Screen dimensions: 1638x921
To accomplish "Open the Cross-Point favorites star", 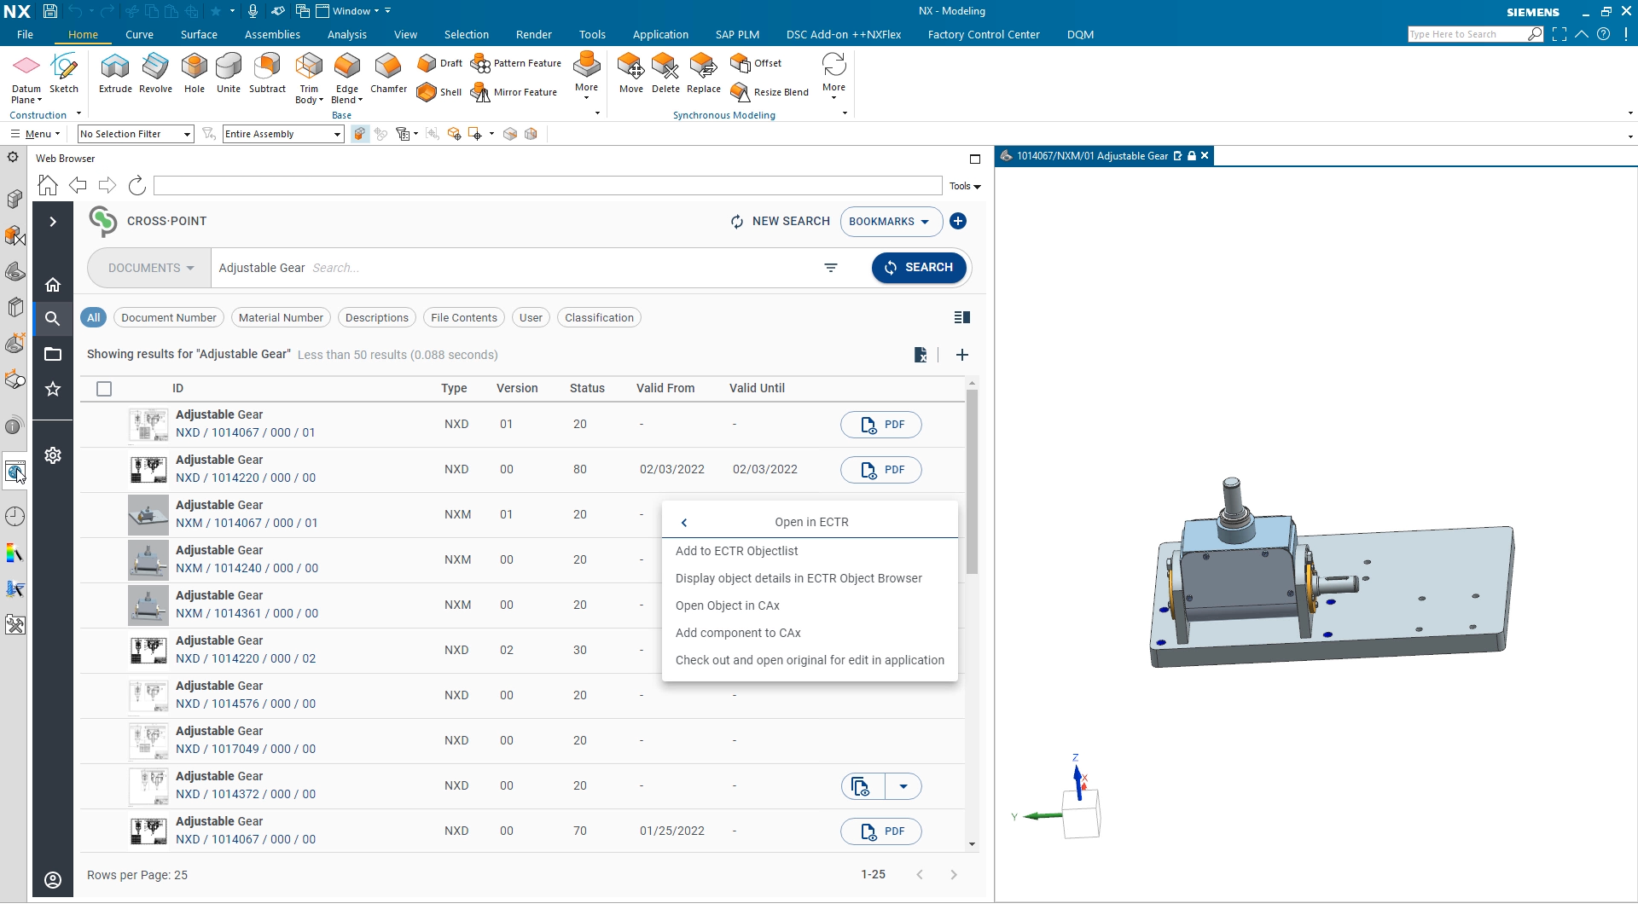I will pyautogui.click(x=53, y=389).
